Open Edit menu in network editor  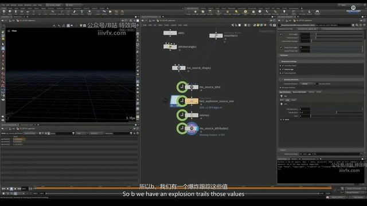click(150, 25)
